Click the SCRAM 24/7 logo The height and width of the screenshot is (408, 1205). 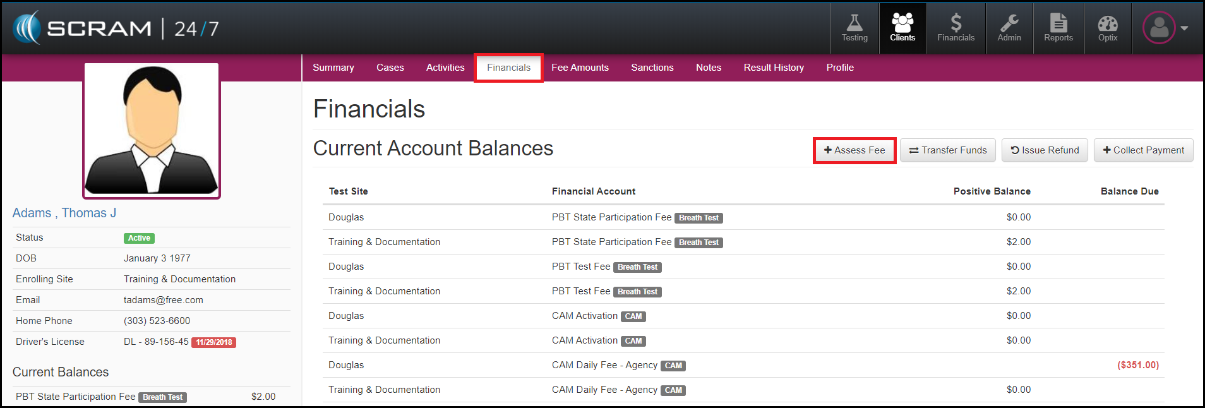click(x=116, y=28)
